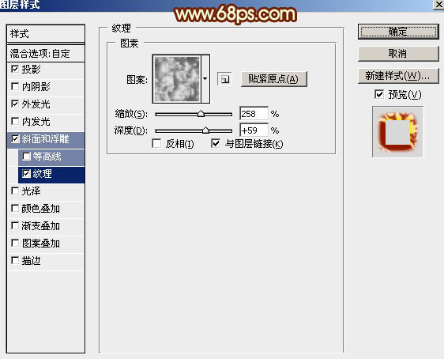Click the new preset from pattern icon
Image resolution: width=444 pixels, height=359 pixels.
pos(224,79)
